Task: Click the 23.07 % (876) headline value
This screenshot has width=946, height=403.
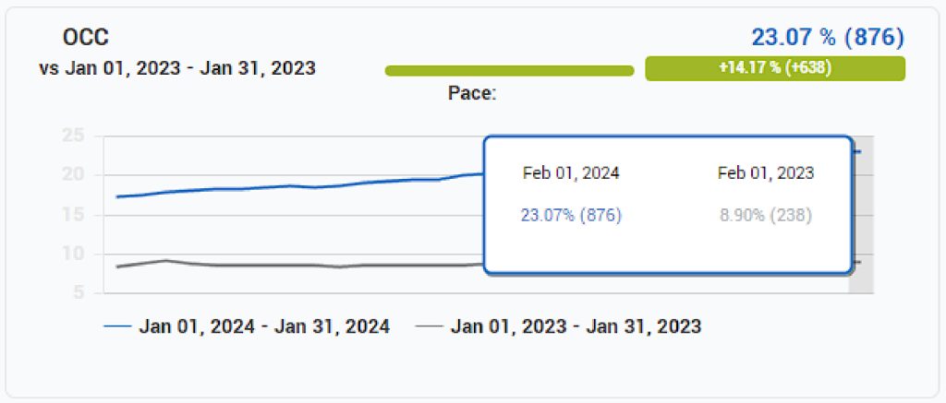Action: coord(828,37)
